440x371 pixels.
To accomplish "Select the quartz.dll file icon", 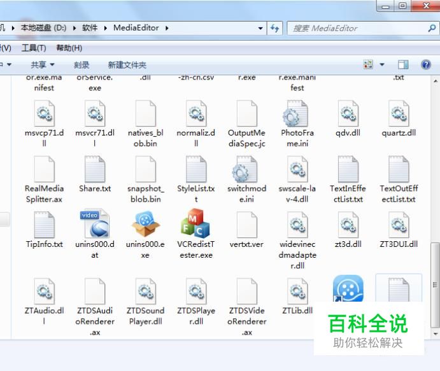I will (399, 113).
